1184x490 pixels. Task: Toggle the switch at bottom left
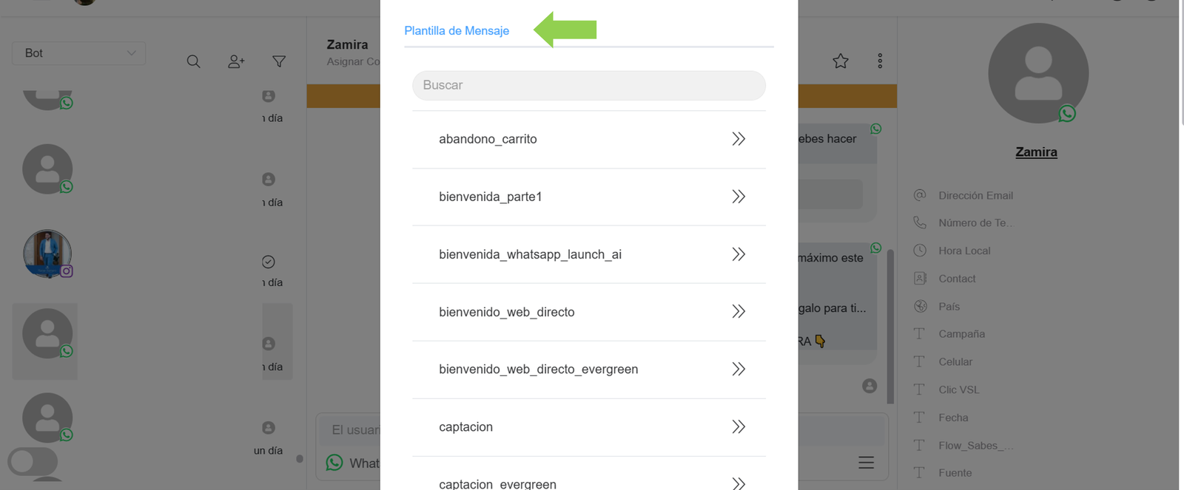point(33,461)
